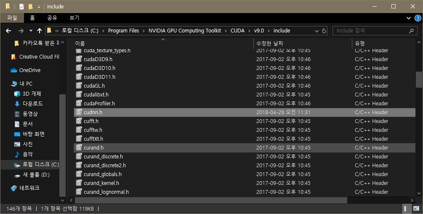Click the cufft.h file icon
The height and width of the screenshot is (214, 423).
[x=79, y=121]
